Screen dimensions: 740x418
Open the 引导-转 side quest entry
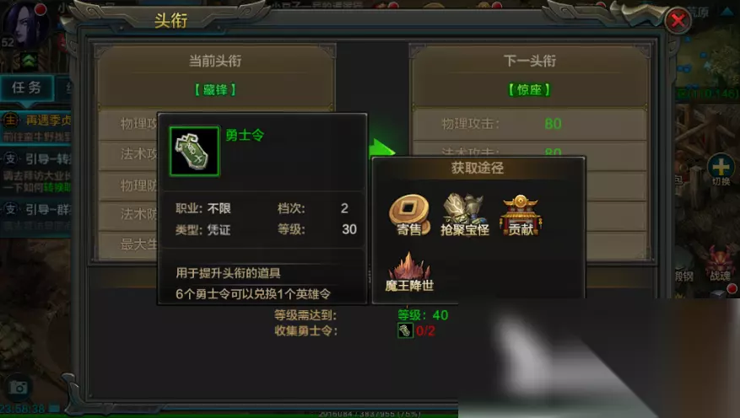(x=36, y=173)
